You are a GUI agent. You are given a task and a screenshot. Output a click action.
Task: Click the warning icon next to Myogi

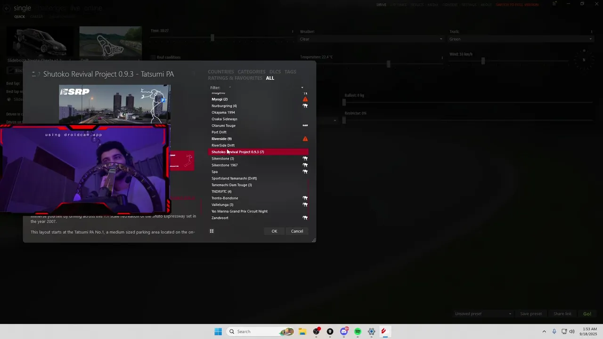pyautogui.click(x=305, y=99)
